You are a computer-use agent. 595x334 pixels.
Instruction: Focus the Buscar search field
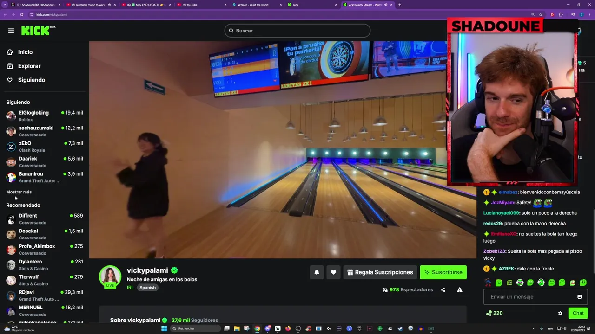point(297,31)
